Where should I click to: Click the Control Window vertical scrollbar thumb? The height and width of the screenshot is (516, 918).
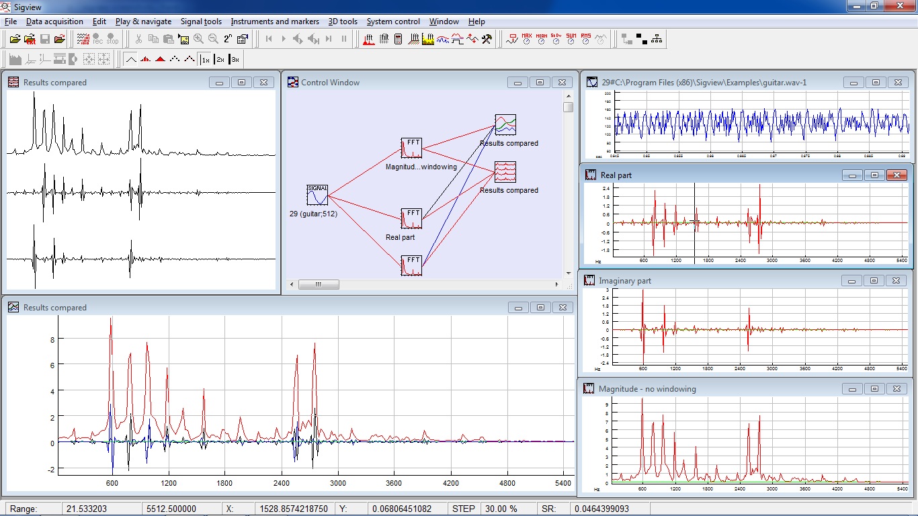click(569, 107)
